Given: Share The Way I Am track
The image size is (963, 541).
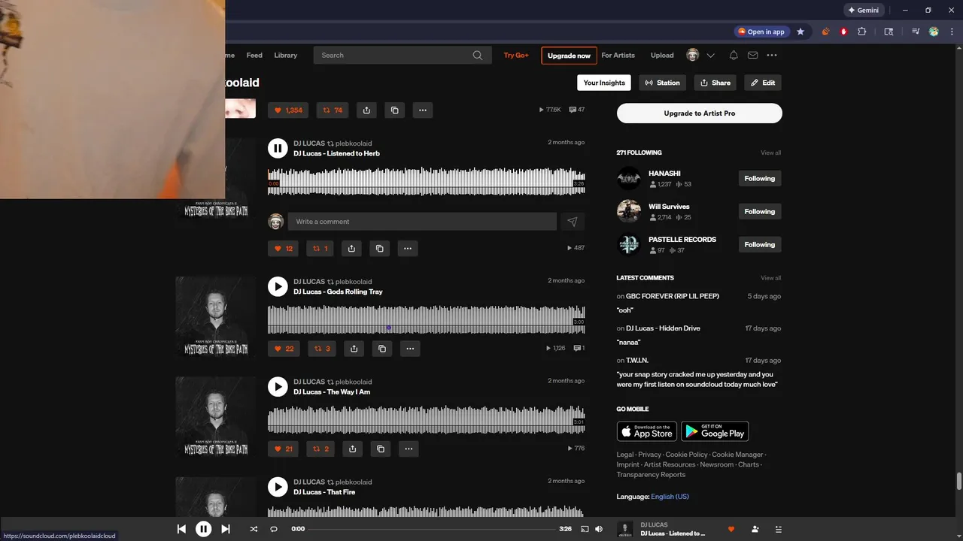Looking at the screenshot, I should [352, 449].
